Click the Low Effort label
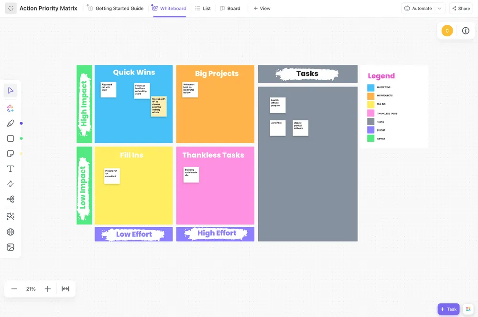Screen dimensions: 478x317 coord(133,234)
